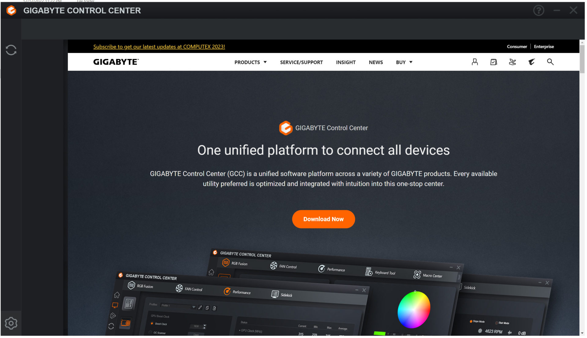Open the INSIGHT menu item
Image resolution: width=587 pixels, height=338 pixels.
(x=345, y=62)
